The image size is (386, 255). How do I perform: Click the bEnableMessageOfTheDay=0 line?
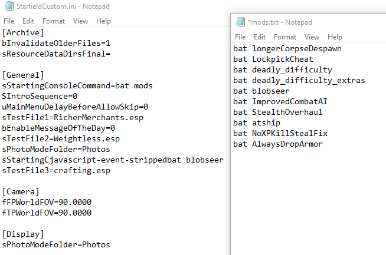pyautogui.click(x=58, y=128)
